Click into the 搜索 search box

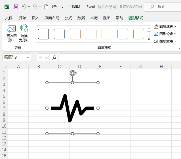point(163,7)
